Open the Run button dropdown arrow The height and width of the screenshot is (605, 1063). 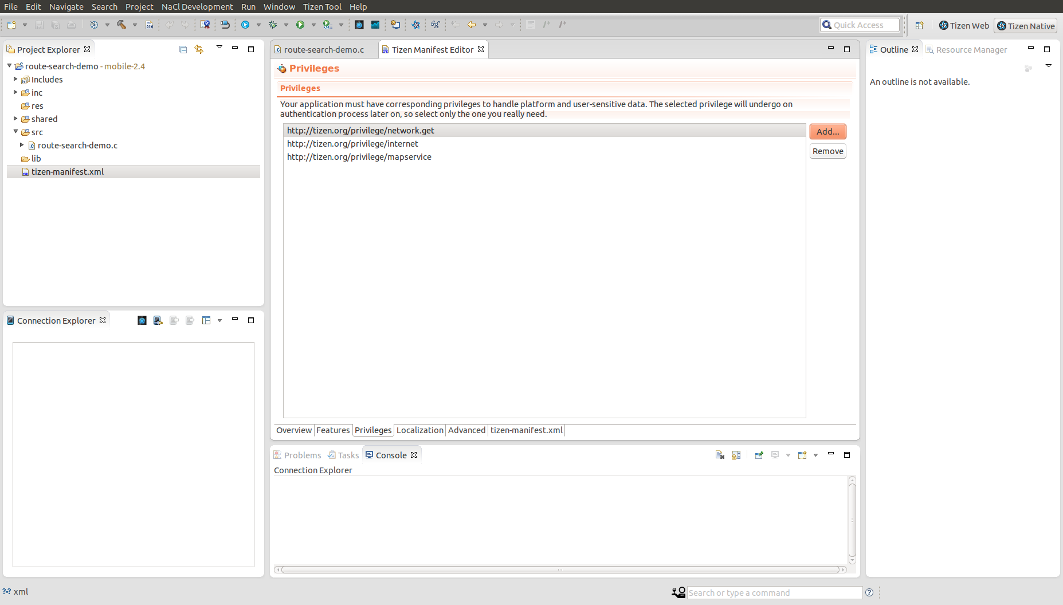tap(313, 25)
